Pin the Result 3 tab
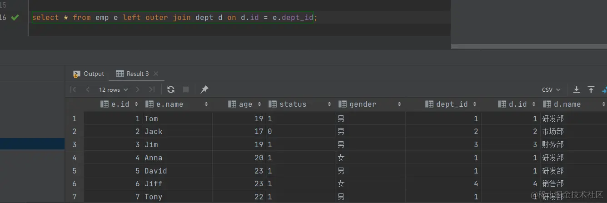607x203 pixels. [x=204, y=89]
